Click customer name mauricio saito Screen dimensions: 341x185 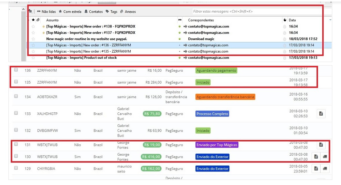point(125,169)
